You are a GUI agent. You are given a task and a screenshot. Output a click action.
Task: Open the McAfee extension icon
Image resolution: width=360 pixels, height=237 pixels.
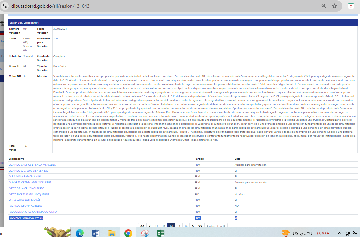coord(351,6)
